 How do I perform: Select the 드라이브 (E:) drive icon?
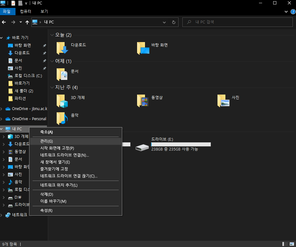pyautogui.click(x=142, y=147)
